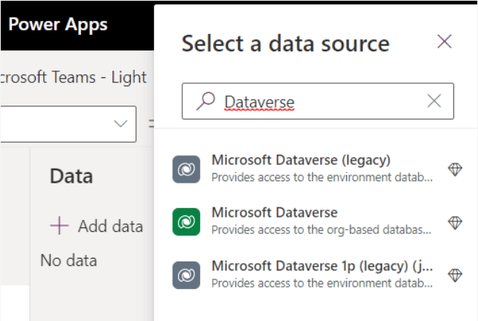Select the Microsoft Dataverse 1p (legacy) icon
478x321 pixels.
tap(186, 275)
